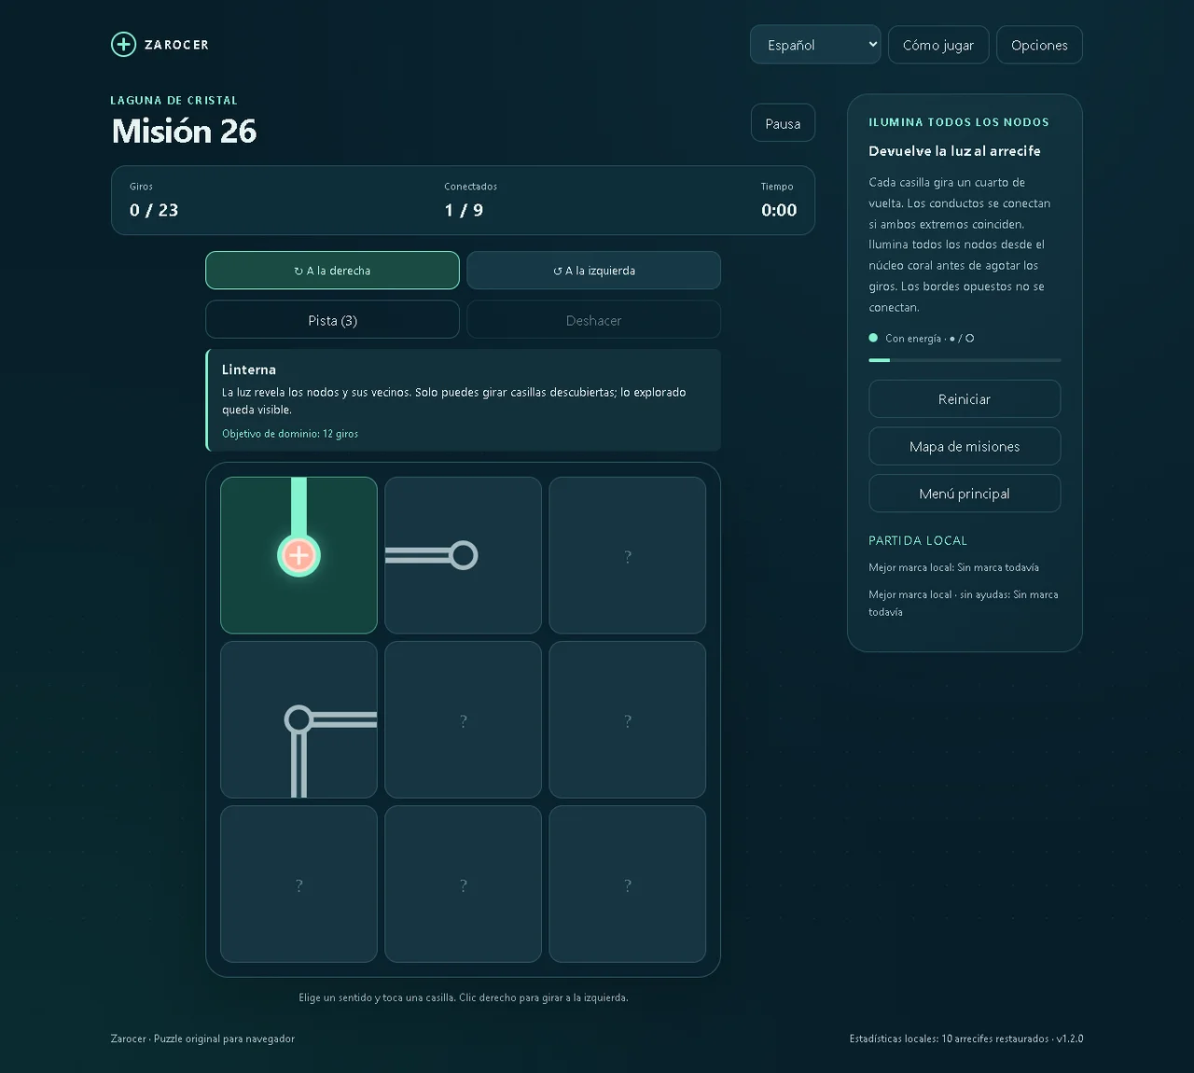Switch rotation to 'A la izquierda'
Screen dimensions: 1194x1073
[593, 271]
